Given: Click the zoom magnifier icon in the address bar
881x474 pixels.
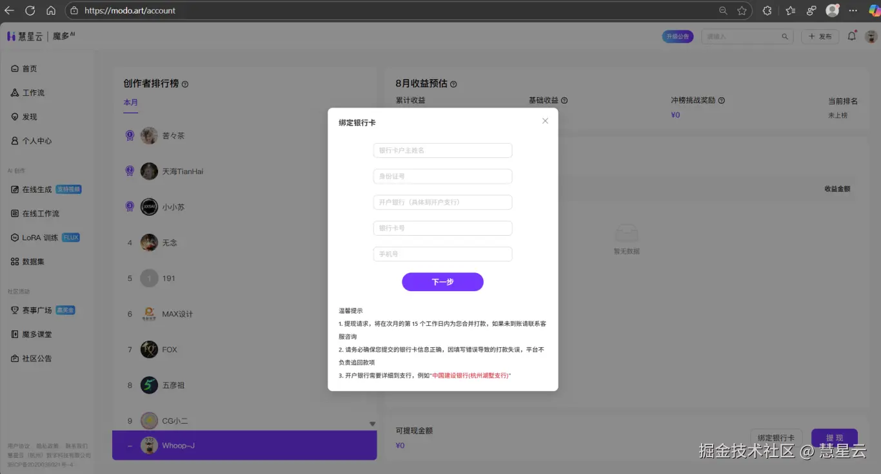Looking at the screenshot, I should (723, 10).
